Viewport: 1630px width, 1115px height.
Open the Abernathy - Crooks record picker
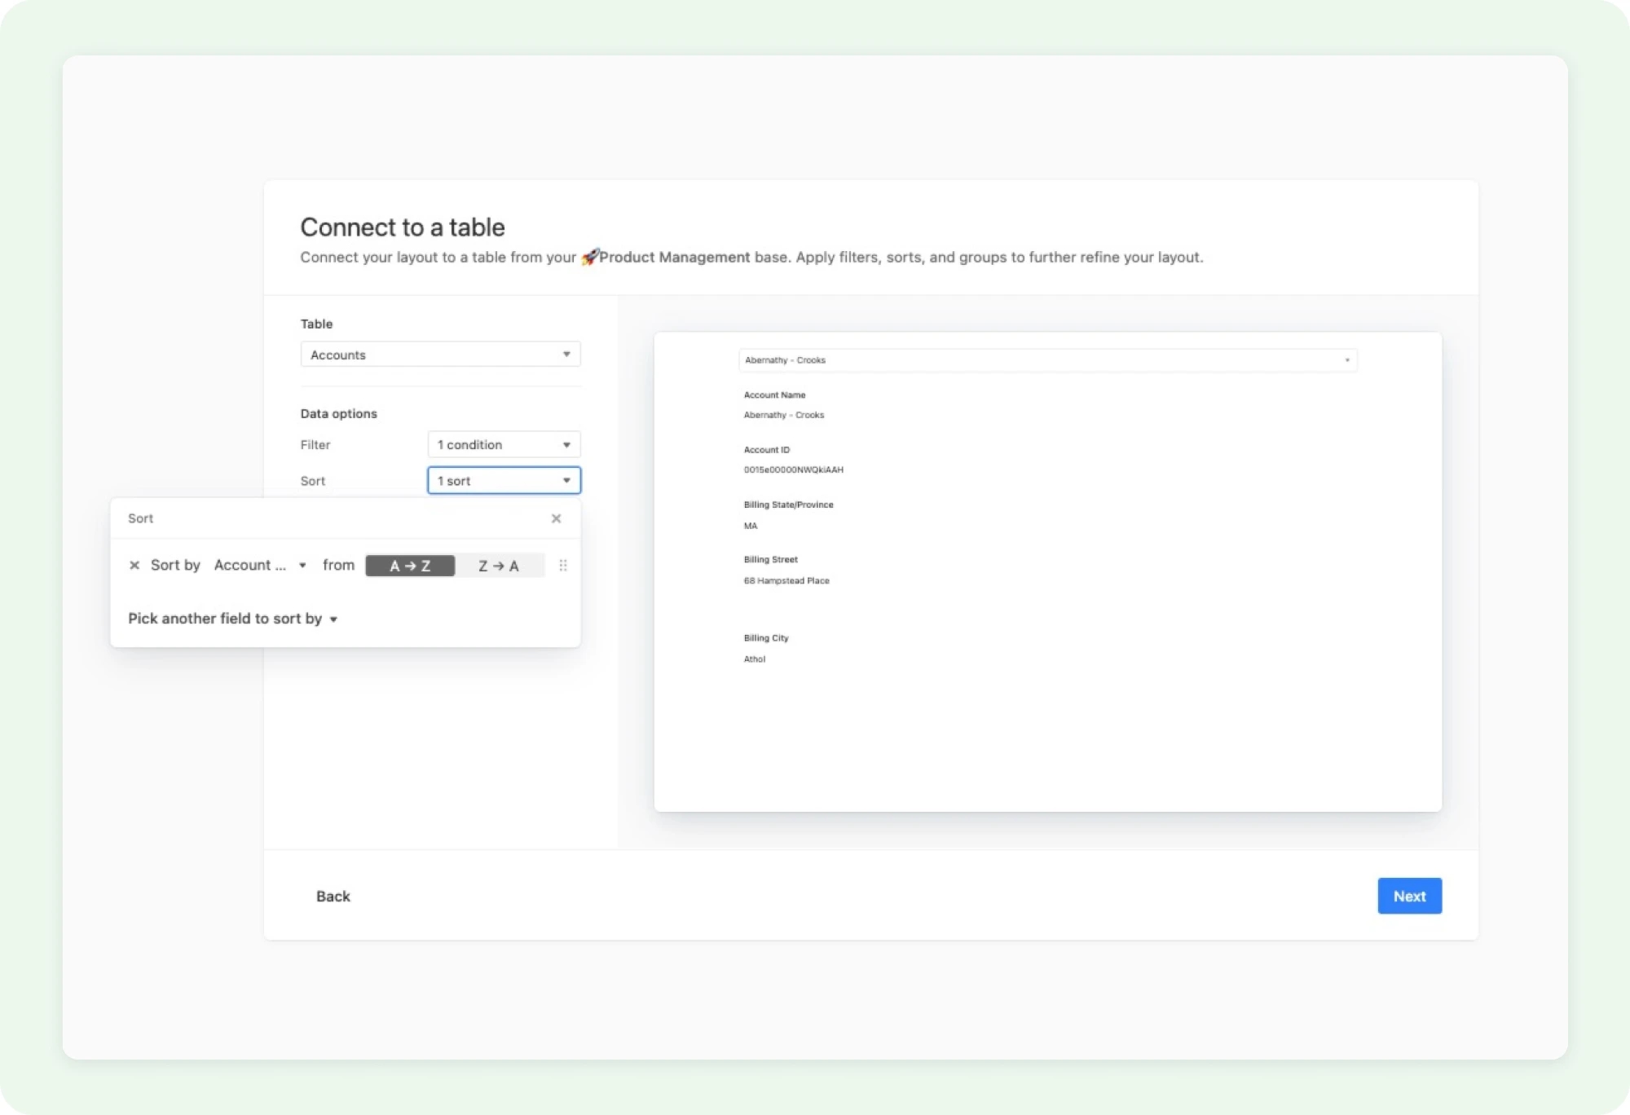1047,359
